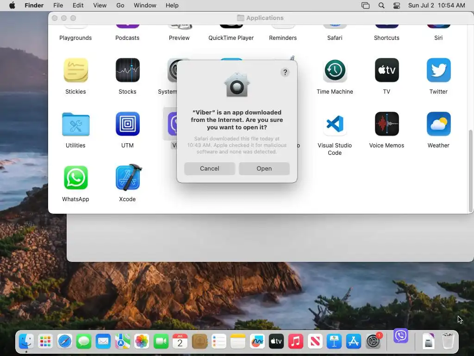Open System Settings from the Dock
Screen dimensions: 474x356
[374, 342]
